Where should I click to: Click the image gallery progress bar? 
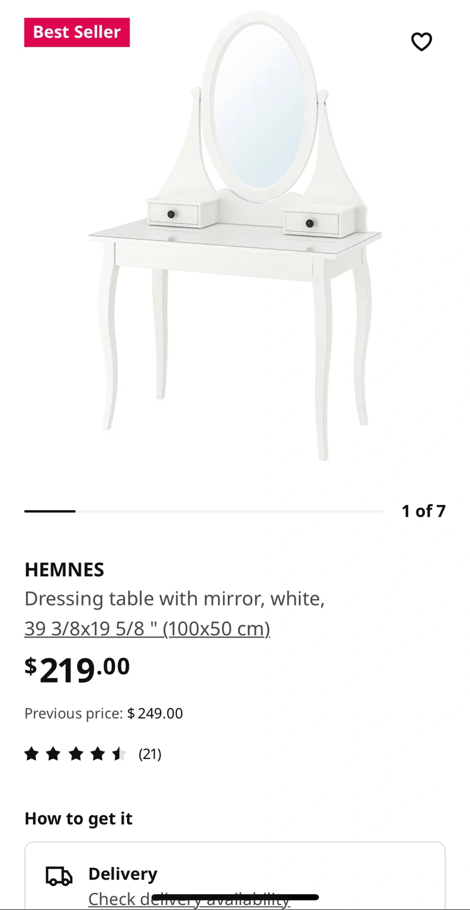pos(203,511)
